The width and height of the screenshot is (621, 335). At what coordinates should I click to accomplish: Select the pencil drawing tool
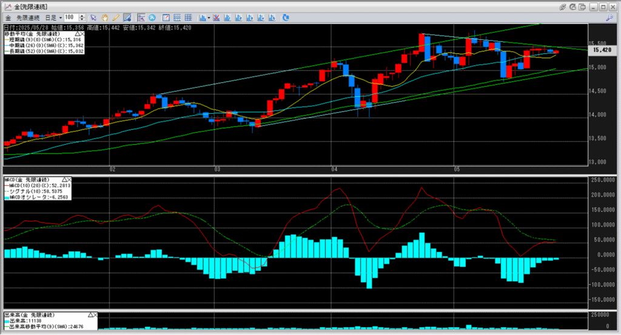coord(115,18)
